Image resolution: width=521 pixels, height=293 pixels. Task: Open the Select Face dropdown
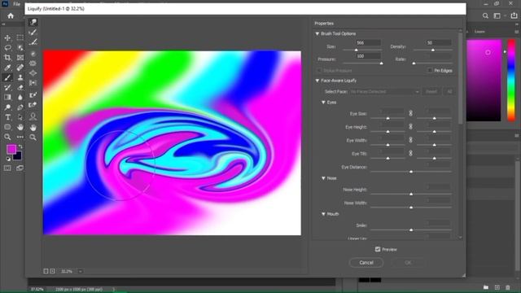(384, 91)
